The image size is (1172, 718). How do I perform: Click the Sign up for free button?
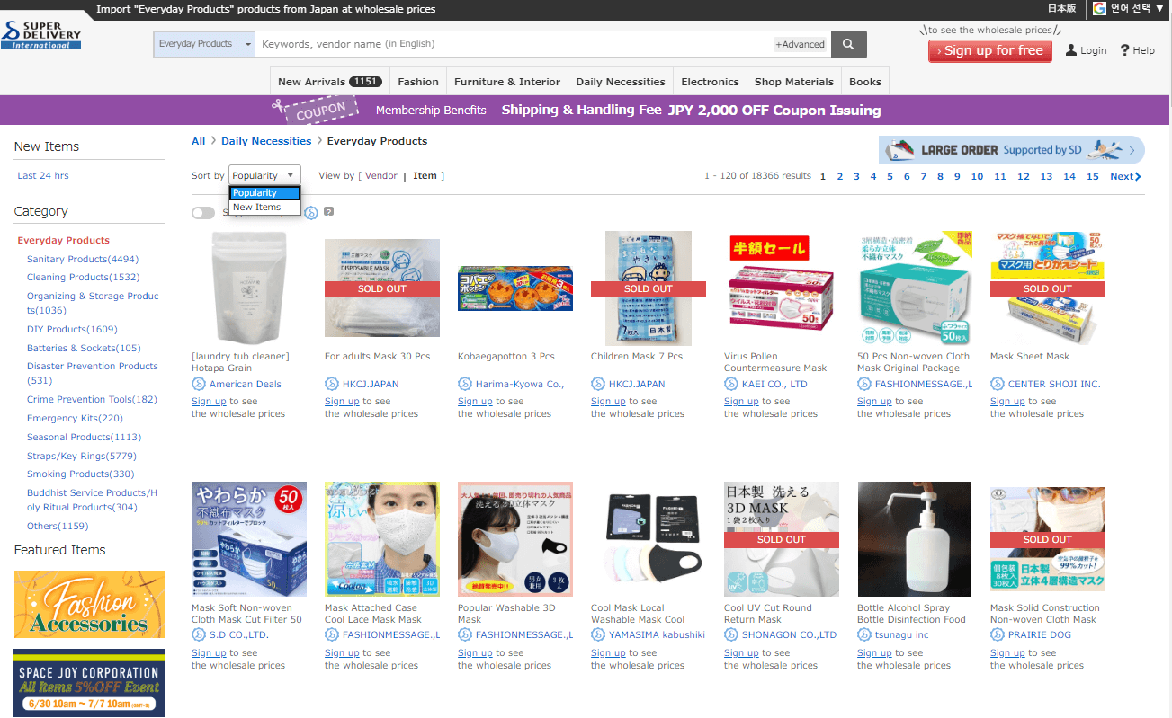tap(990, 50)
